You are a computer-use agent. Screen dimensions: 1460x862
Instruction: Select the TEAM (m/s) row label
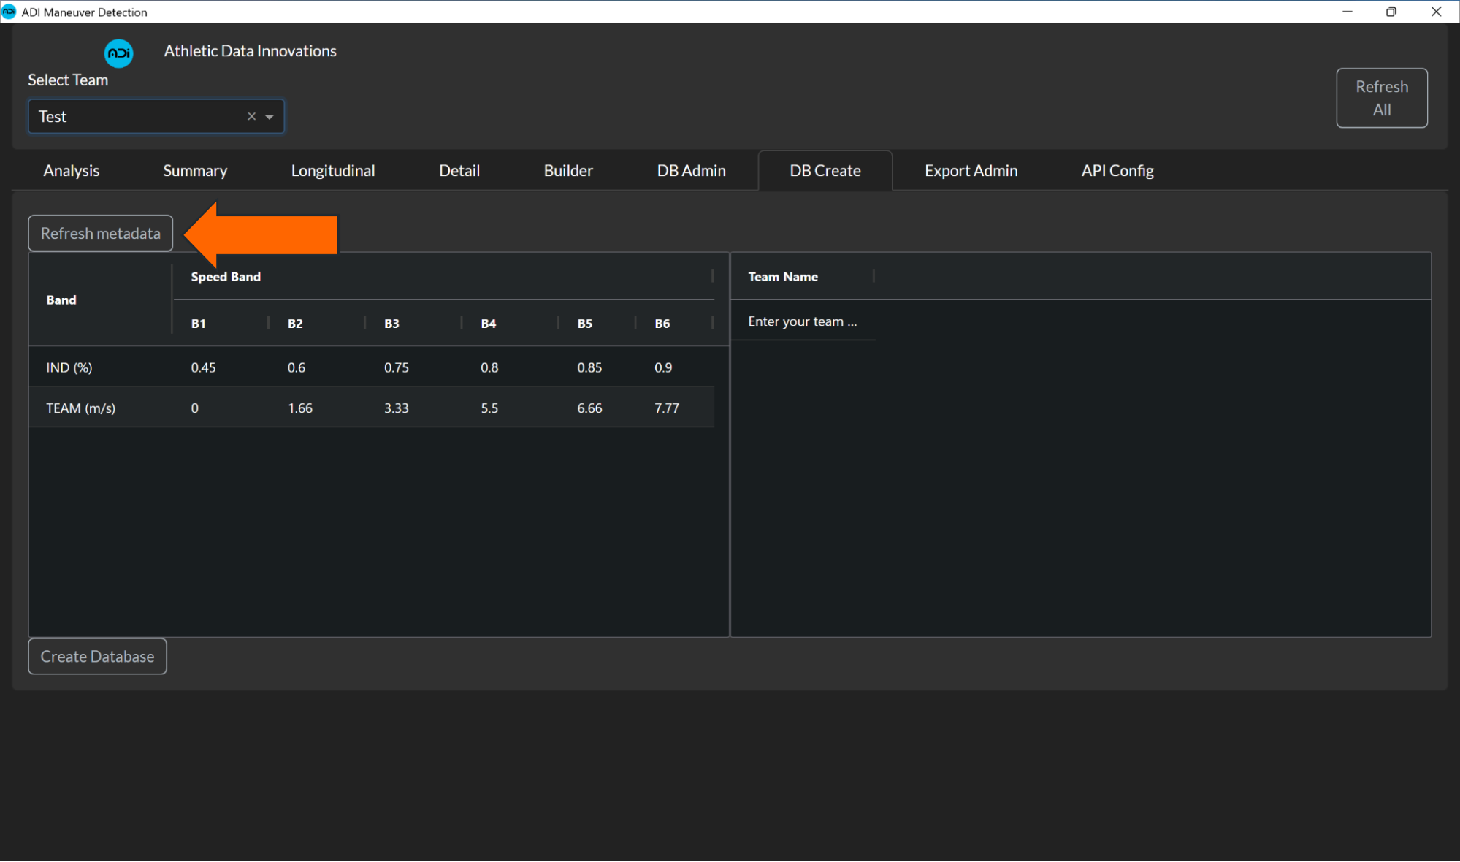[x=80, y=408]
